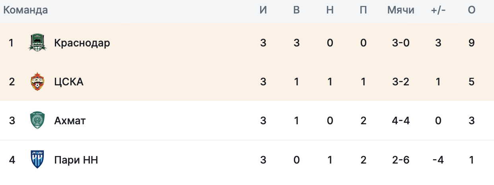Click the В wins column header
The width and height of the screenshot is (494, 185).
tap(296, 10)
